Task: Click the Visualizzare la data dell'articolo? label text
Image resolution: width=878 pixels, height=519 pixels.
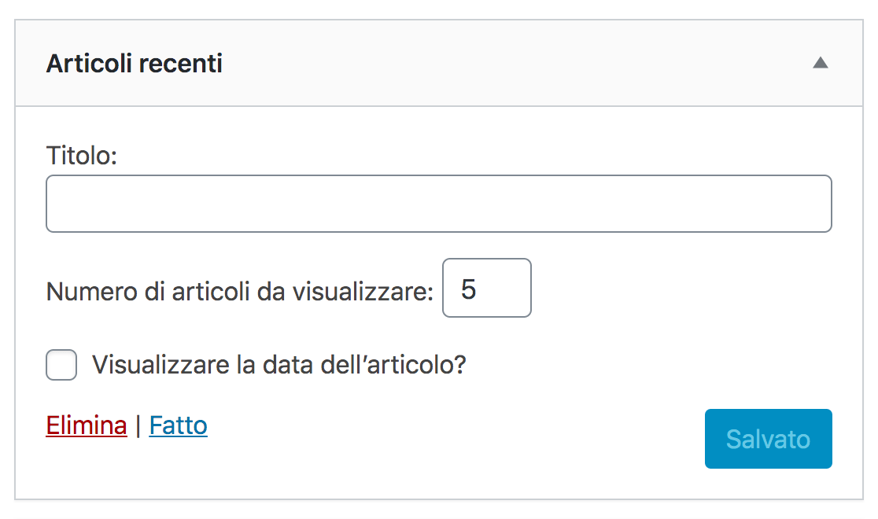Action: [279, 365]
